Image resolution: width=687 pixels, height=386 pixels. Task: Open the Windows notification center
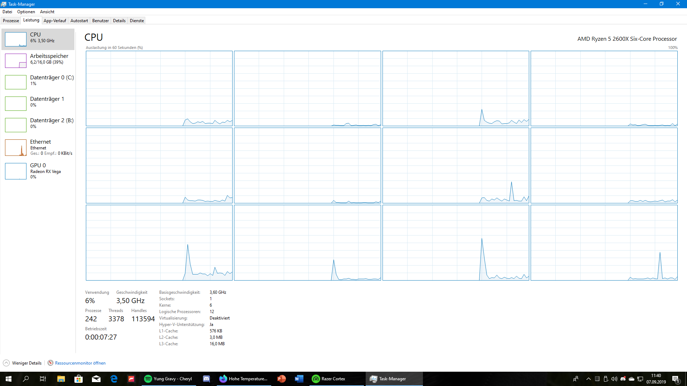point(676,379)
